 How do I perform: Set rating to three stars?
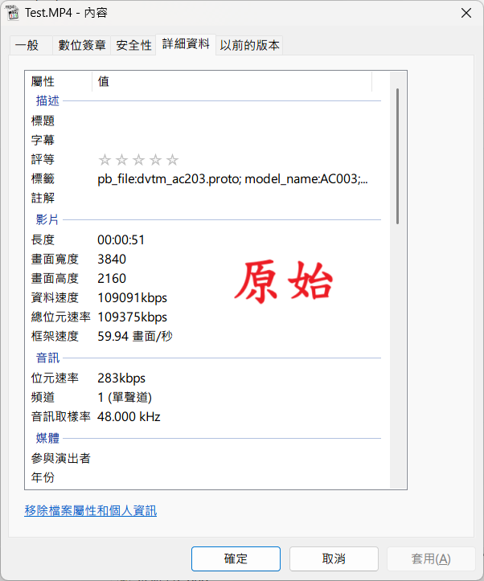click(138, 160)
